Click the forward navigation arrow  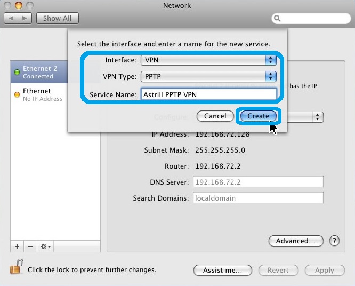(x=25, y=18)
